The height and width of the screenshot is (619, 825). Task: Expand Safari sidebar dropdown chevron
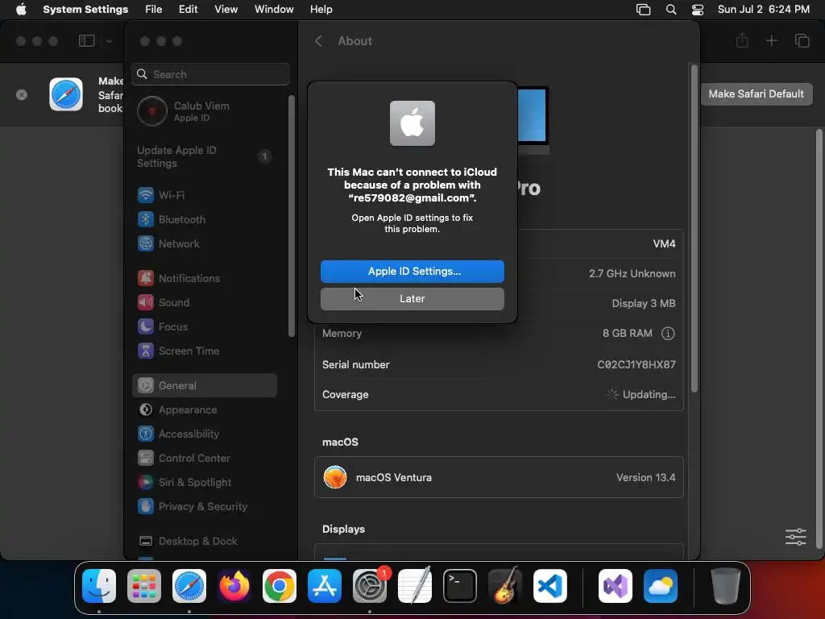(109, 41)
